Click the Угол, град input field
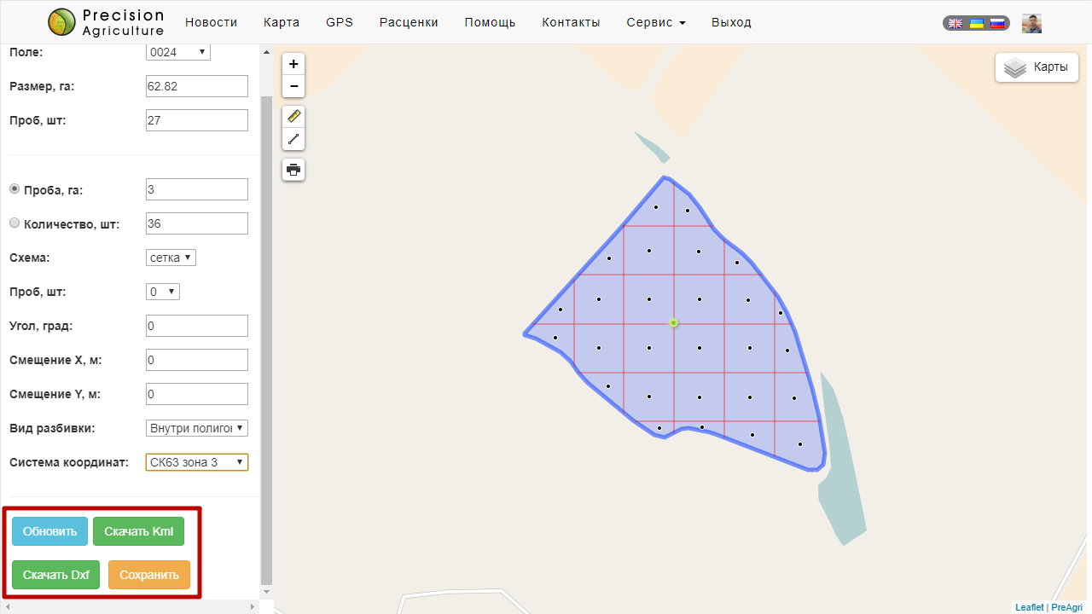Viewport: 1092px width, 614px height. click(x=197, y=326)
